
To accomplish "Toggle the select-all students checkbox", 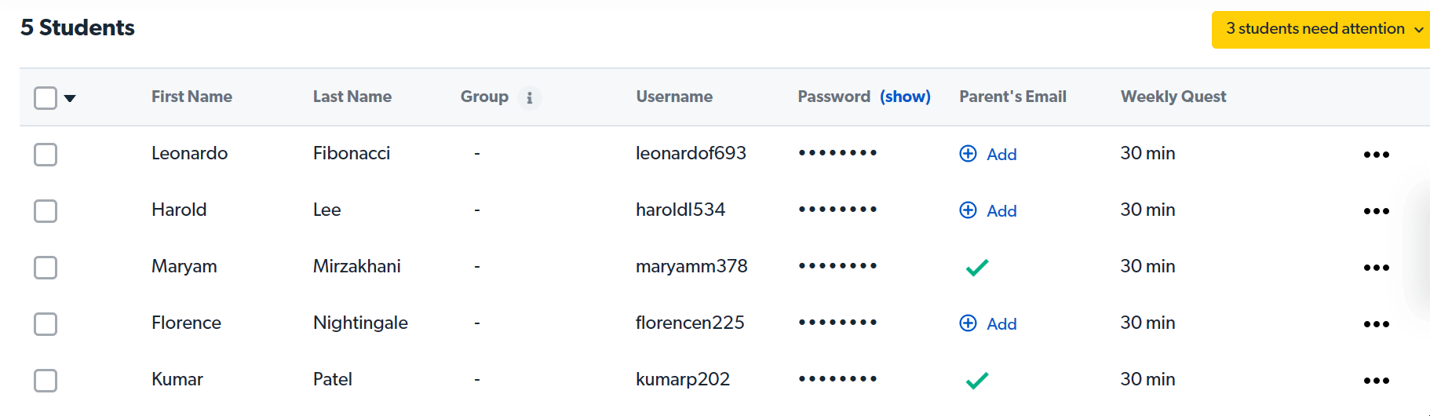I will point(46,98).
